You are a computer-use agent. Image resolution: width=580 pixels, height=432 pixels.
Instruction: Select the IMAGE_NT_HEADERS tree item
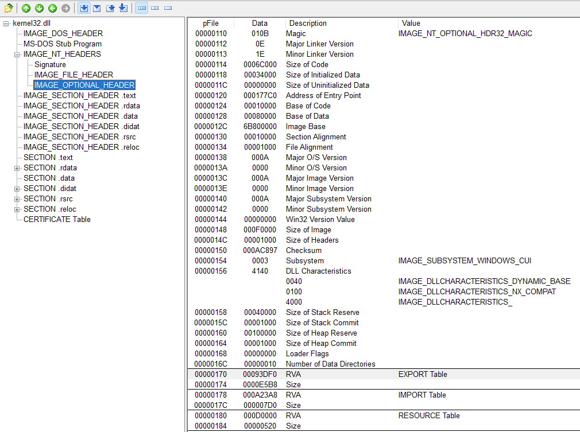pyautogui.click(x=62, y=55)
